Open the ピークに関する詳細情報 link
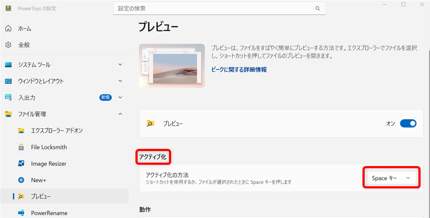The width and height of the screenshot is (430, 218). 239,70
